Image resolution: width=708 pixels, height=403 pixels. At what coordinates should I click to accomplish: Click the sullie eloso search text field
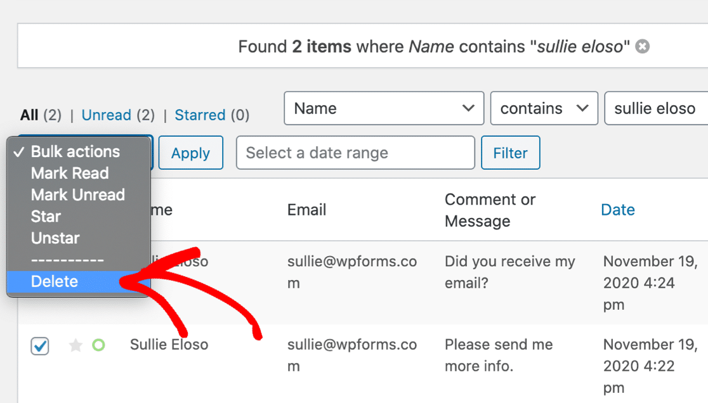click(656, 108)
